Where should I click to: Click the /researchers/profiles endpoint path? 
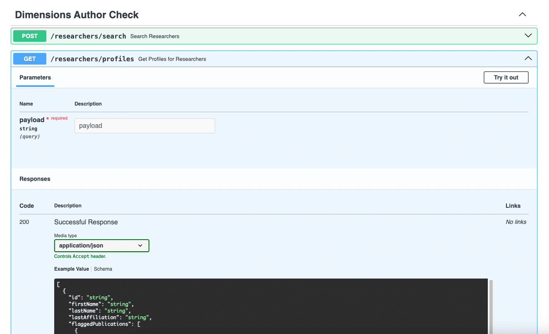click(92, 59)
